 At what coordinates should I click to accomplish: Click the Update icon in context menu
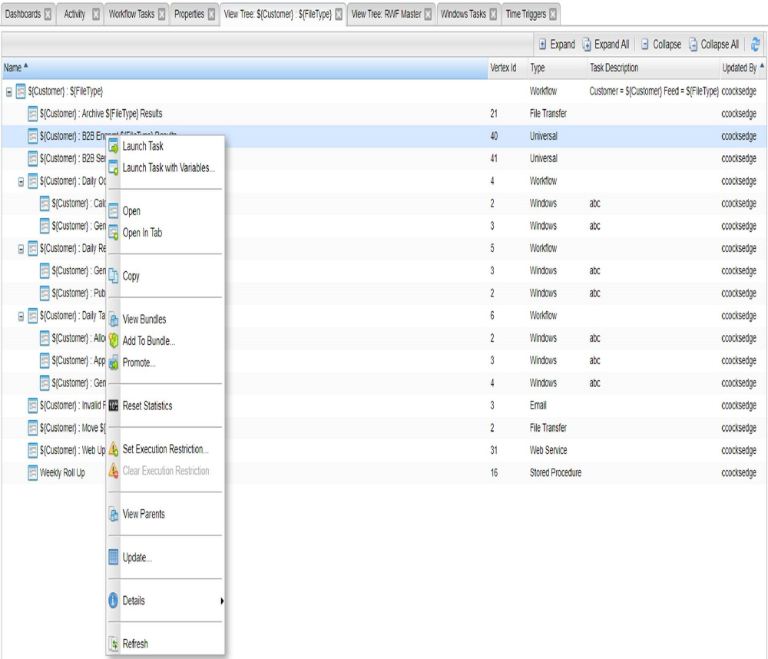114,558
